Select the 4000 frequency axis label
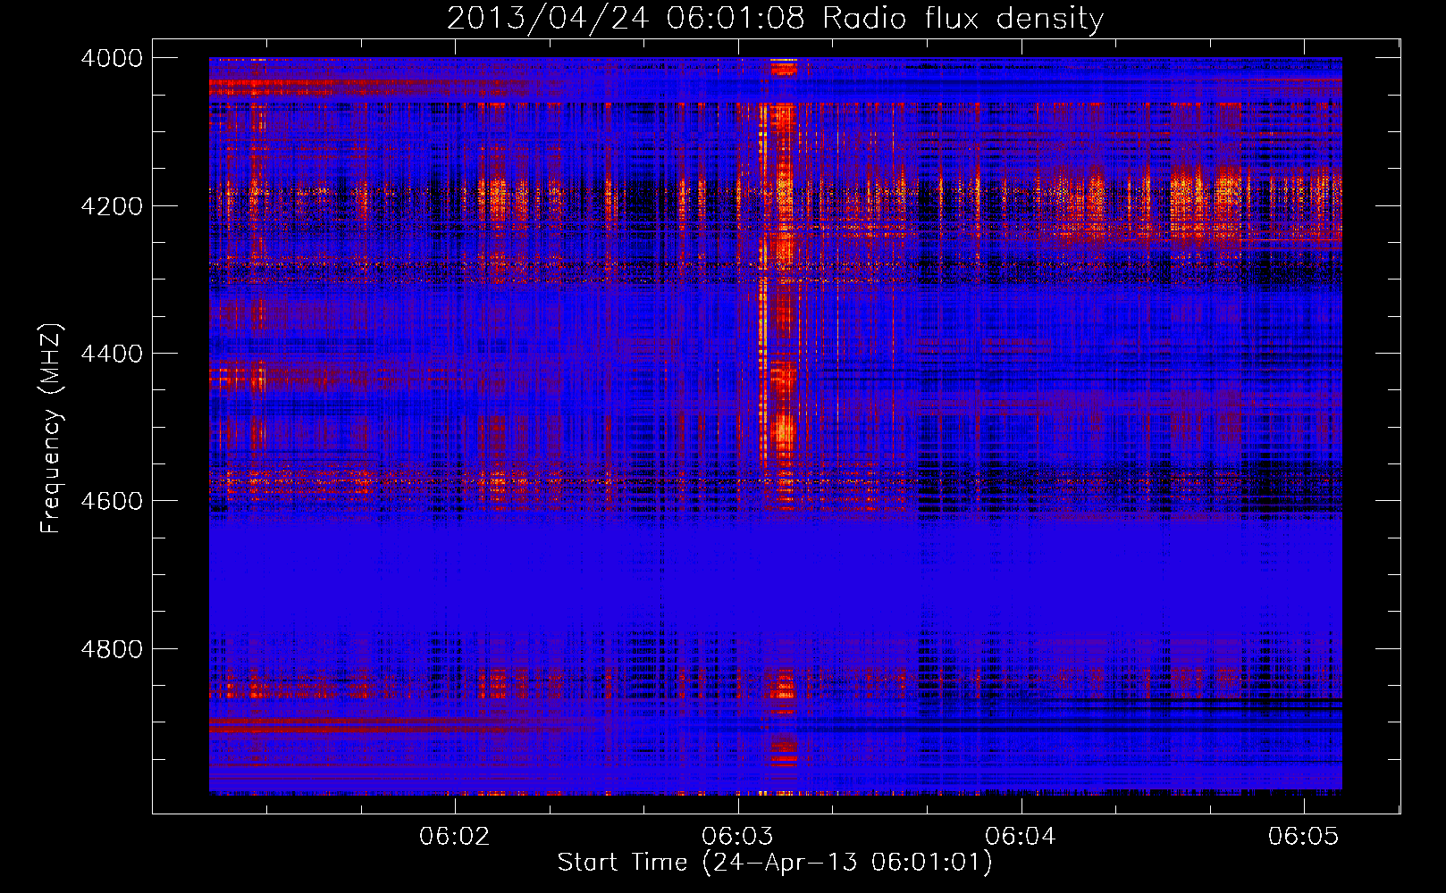Image resolution: width=1446 pixels, height=893 pixels. tap(111, 58)
